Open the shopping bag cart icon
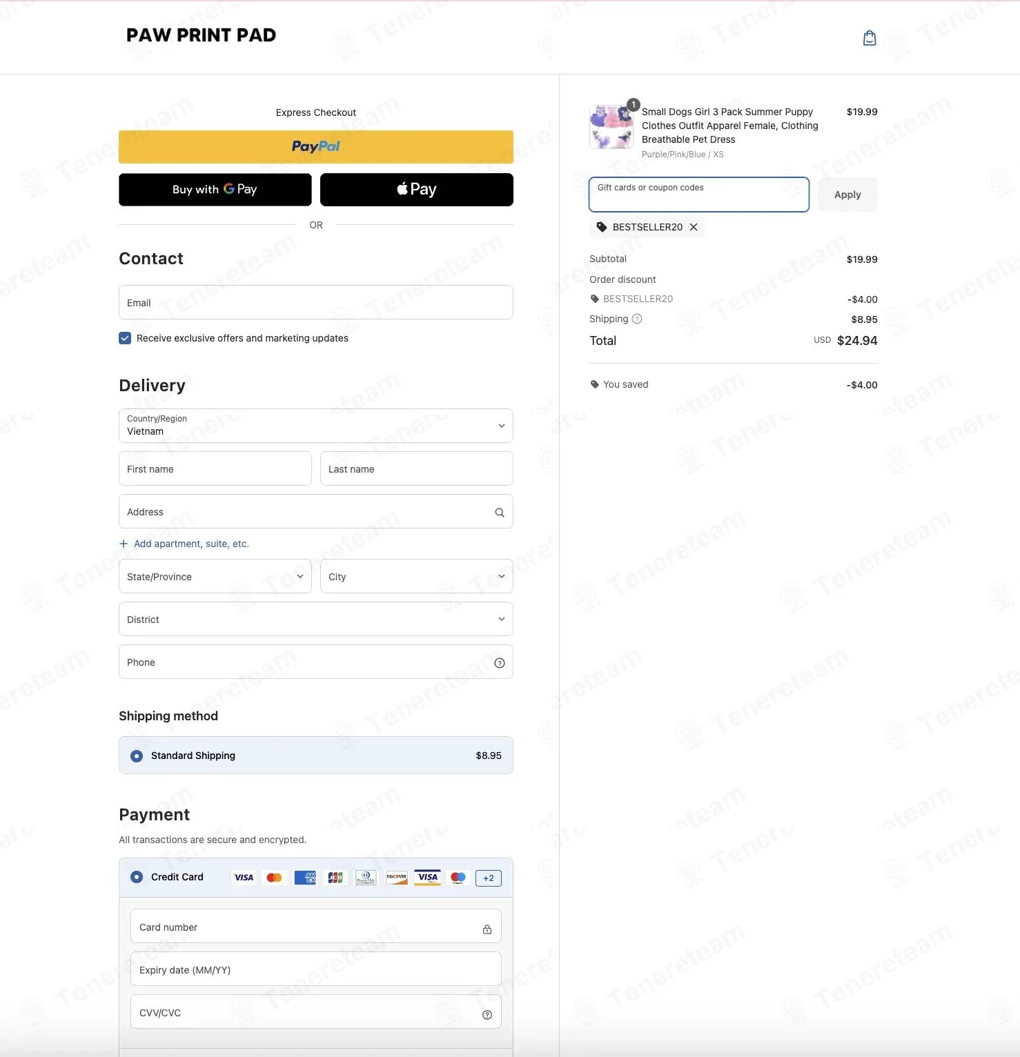 (870, 38)
